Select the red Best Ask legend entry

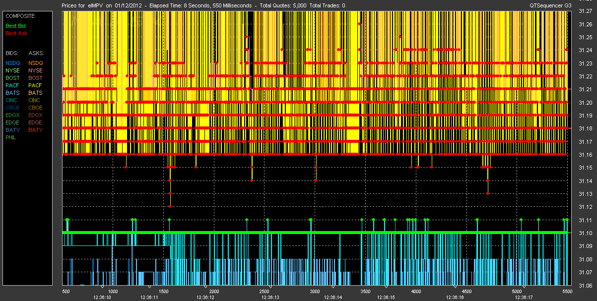tap(16, 33)
